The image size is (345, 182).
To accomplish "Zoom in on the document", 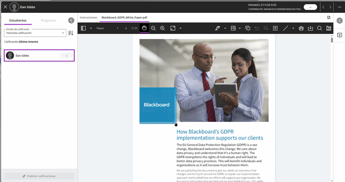I will (x=163, y=28).
